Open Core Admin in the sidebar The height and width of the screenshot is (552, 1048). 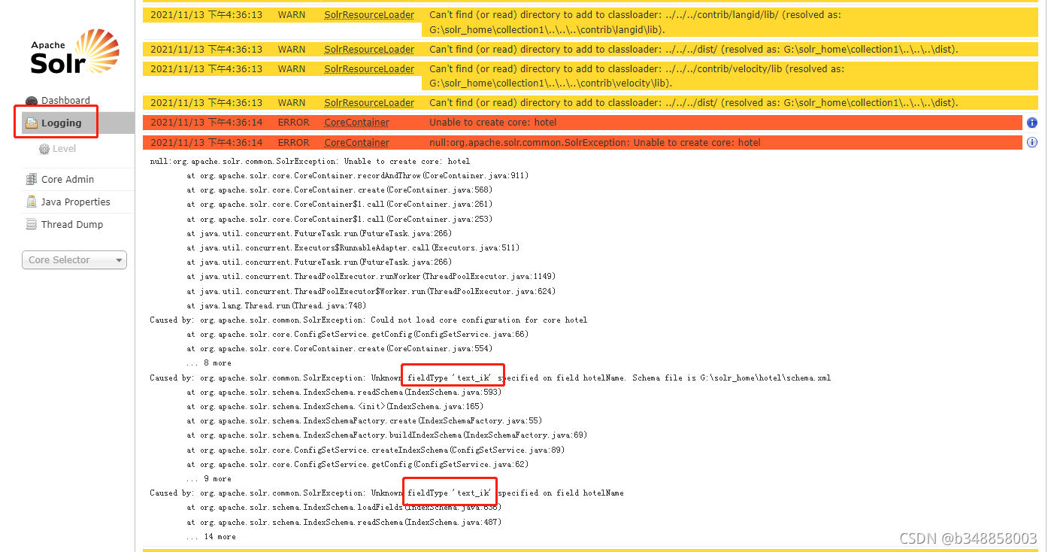coord(68,179)
